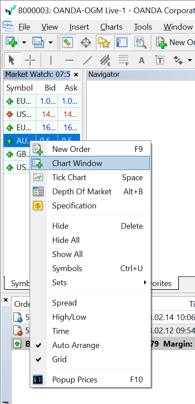Choose Chart Window from context menu
This screenshot has height=404, width=195.
pyautogui.click(x=90, y=163)
